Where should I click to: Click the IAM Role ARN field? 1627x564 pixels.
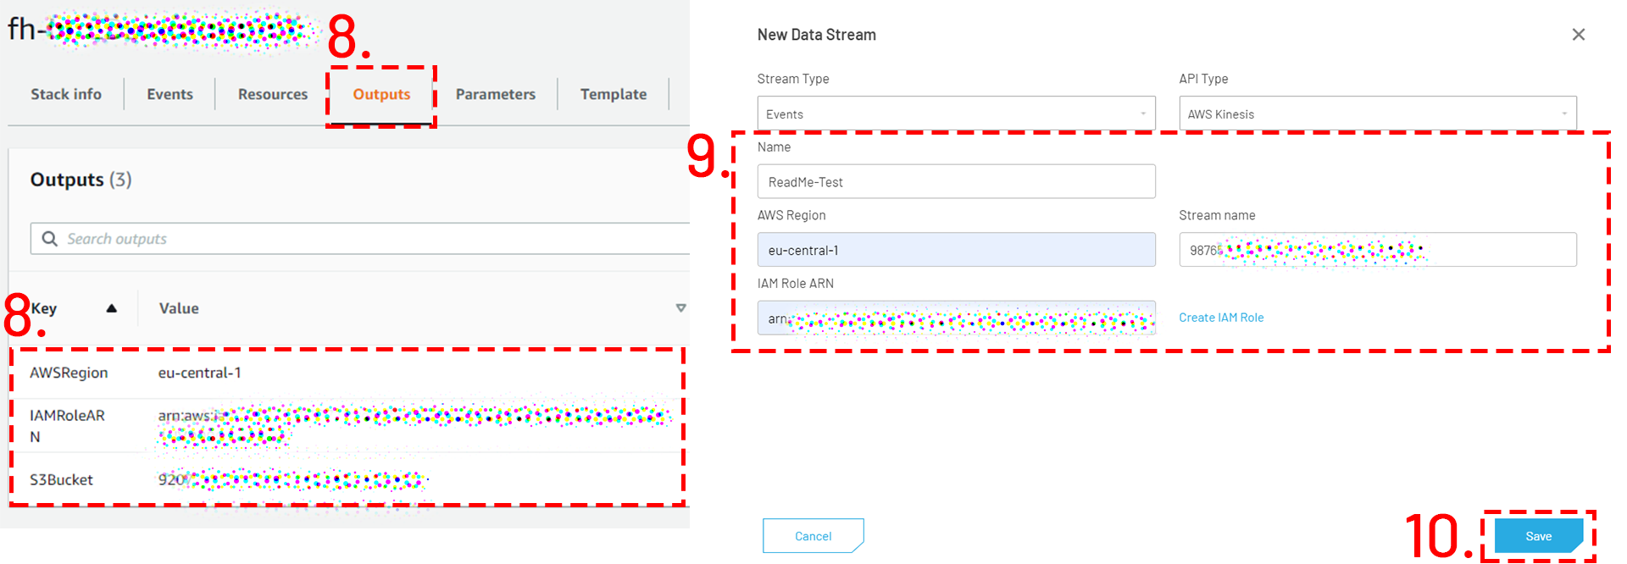(x=956, y=318)
